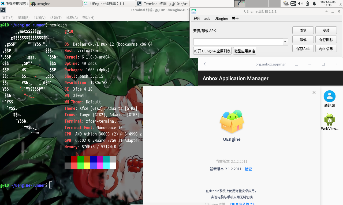This screenshot has width=343, height=205.
Task: Open the volume control tray icon
Action: [300, 3]
